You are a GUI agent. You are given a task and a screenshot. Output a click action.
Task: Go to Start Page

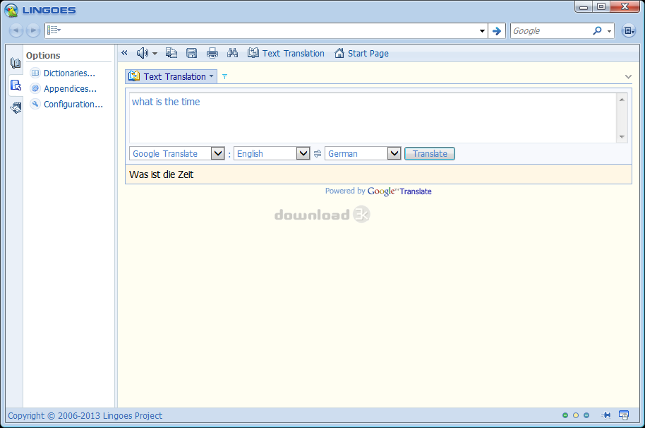(x=361, y=54)
